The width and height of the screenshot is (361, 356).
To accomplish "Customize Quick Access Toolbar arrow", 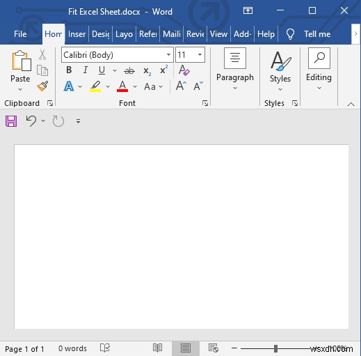I will [79, 121].
